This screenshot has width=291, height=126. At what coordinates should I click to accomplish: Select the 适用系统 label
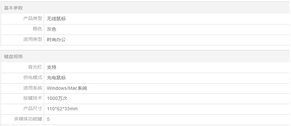pyautogui.click(x=33, y=88)
